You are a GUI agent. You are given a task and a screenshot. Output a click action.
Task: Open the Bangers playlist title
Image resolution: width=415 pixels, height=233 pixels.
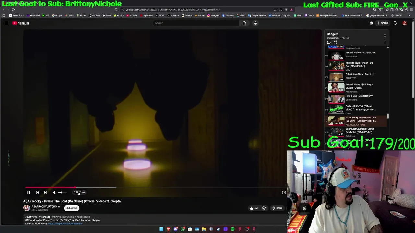(x=332, y=34)
